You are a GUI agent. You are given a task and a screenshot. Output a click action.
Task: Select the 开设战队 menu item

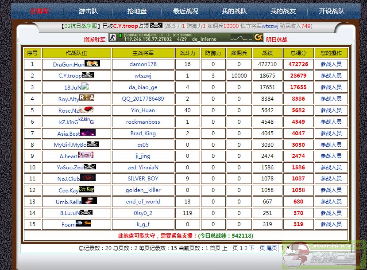coord(331,11)
